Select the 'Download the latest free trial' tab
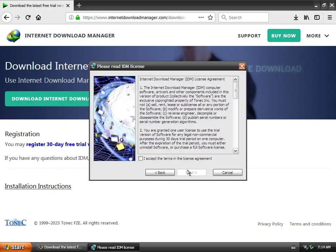The height and width of the screenshot is (252, 336). pyautogui.click(x=37, y=6)
